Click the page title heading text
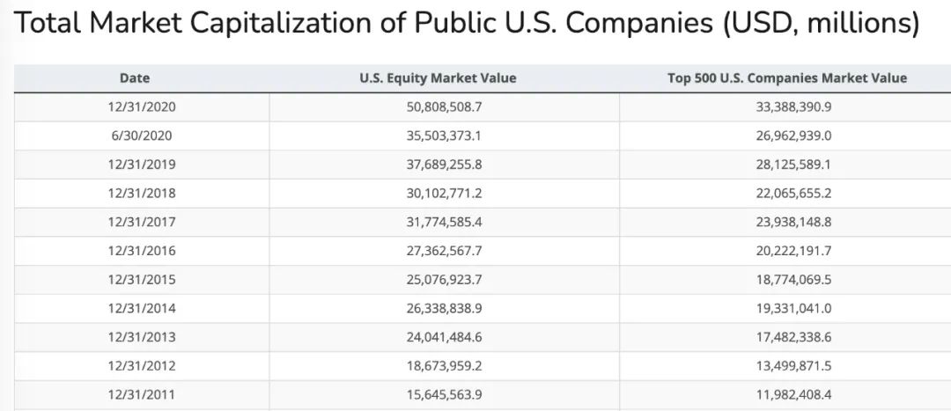Viewport: 951px width, 411px height. point(467,24)
